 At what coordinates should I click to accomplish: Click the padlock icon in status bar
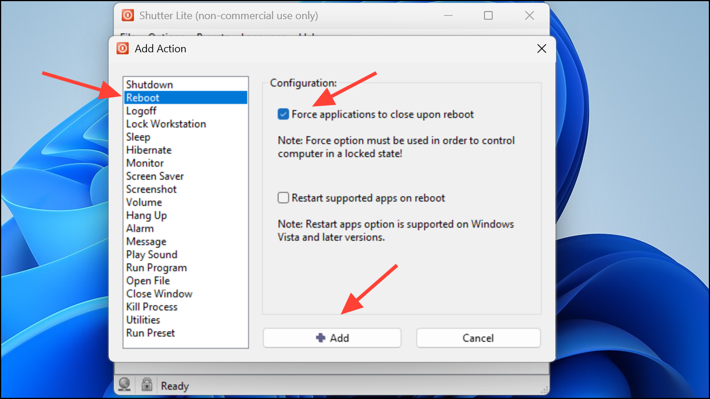pyautogui.click(x=147, y=384)
